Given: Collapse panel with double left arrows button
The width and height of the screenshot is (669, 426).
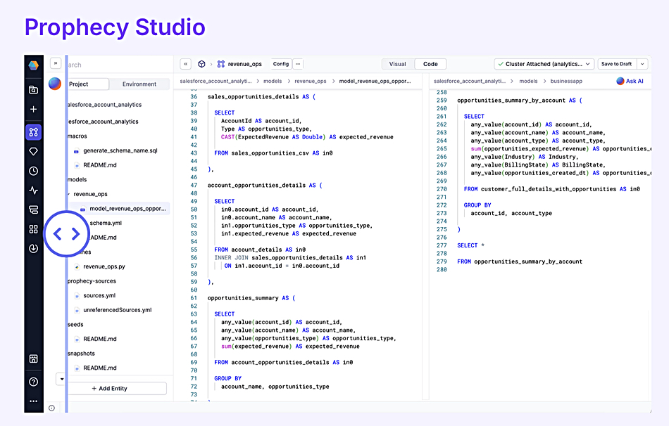Looking at the screenshot, I should click(186, 64).
